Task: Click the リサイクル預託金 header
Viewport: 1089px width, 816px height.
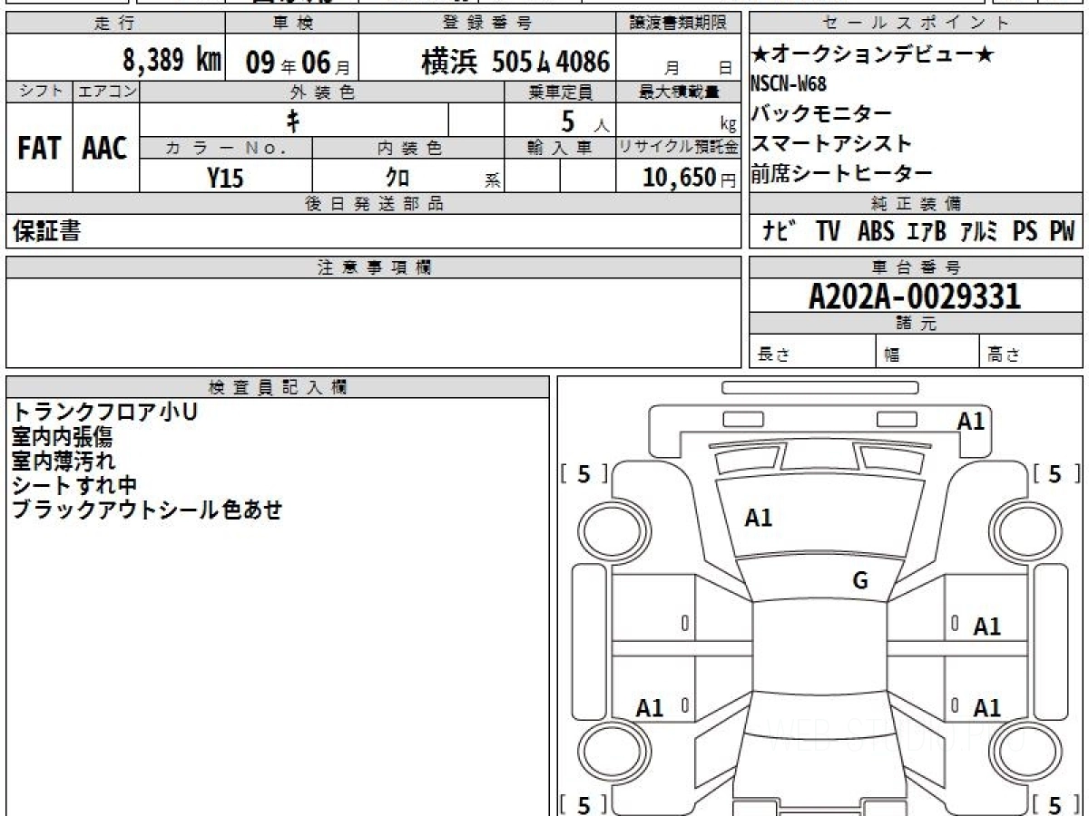Action: click(x=679, y=149)
